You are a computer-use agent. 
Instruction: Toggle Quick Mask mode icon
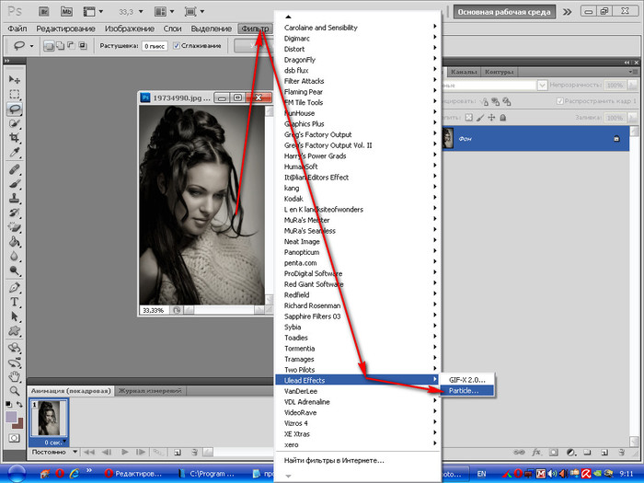point(14,438)
